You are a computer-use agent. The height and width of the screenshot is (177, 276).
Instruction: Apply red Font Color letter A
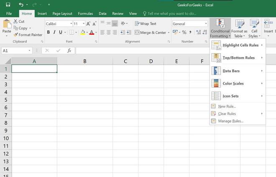[92, 32]
